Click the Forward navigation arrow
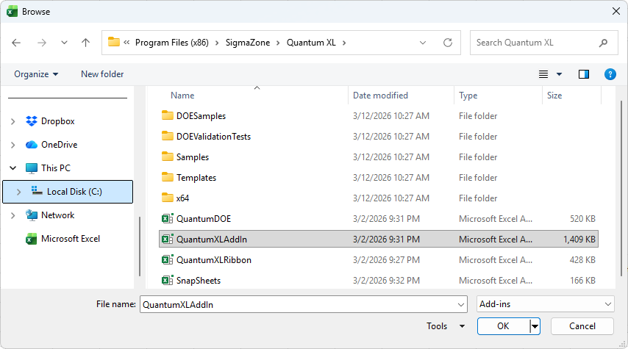This screenshot has height=349, width=628. (42, 43)
